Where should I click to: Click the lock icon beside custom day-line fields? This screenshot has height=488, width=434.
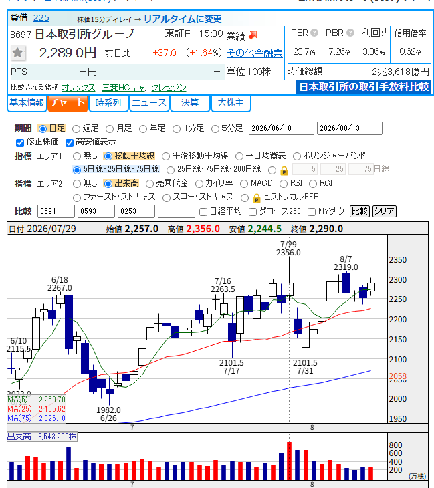pos(284,170)
